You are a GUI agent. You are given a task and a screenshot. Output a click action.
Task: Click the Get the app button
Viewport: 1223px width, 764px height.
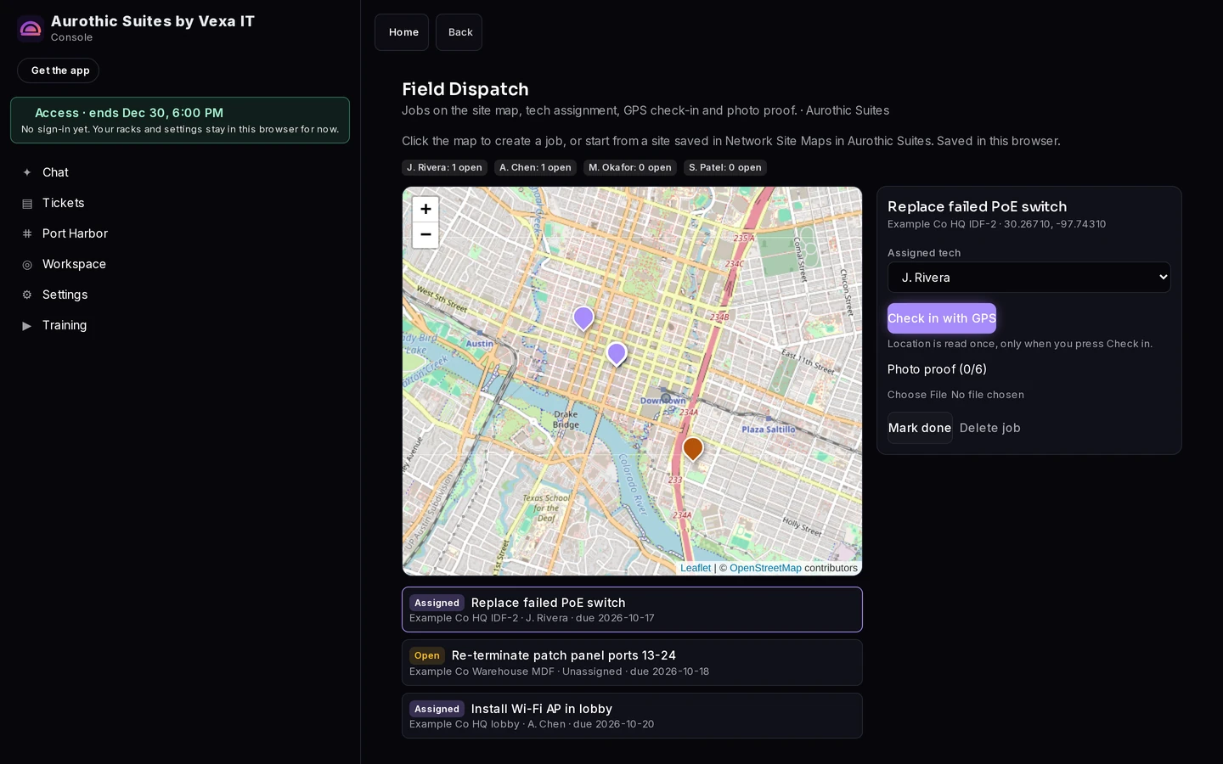[x=59, y=70]
